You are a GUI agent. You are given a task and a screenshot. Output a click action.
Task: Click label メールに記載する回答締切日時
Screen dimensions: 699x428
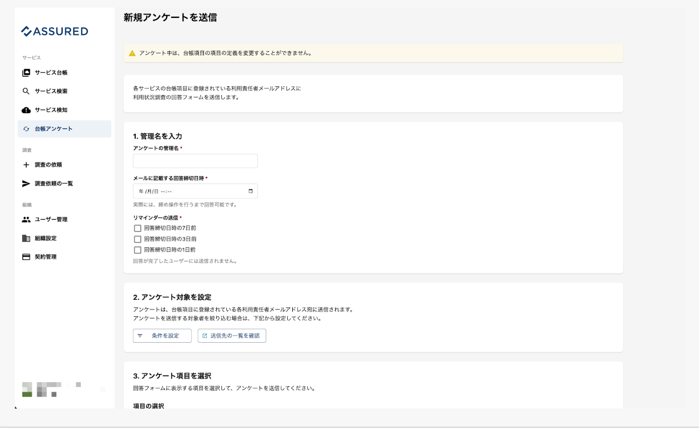(169, 178)
